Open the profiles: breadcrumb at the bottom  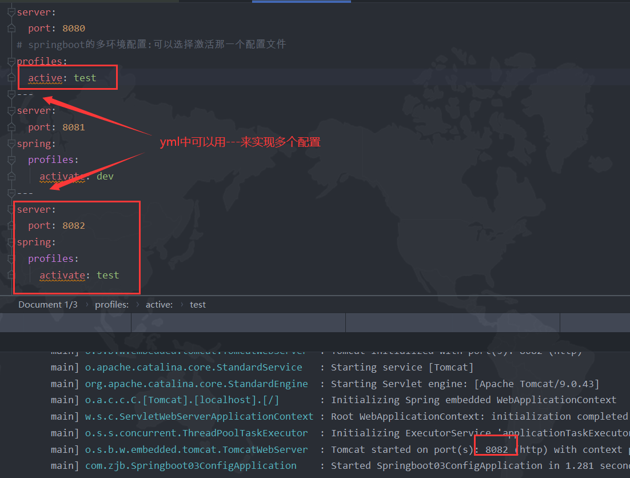coord(111,304)
